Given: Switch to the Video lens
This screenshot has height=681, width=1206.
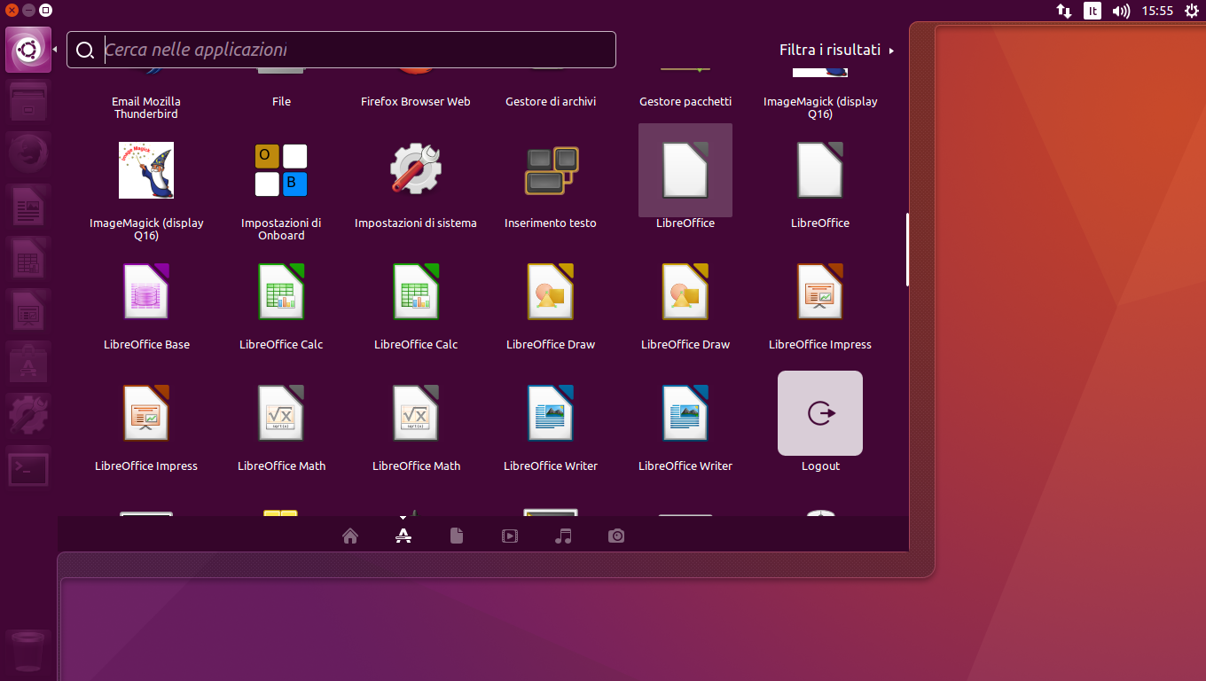Looking at the screenshot, I should tap(510, 536).
